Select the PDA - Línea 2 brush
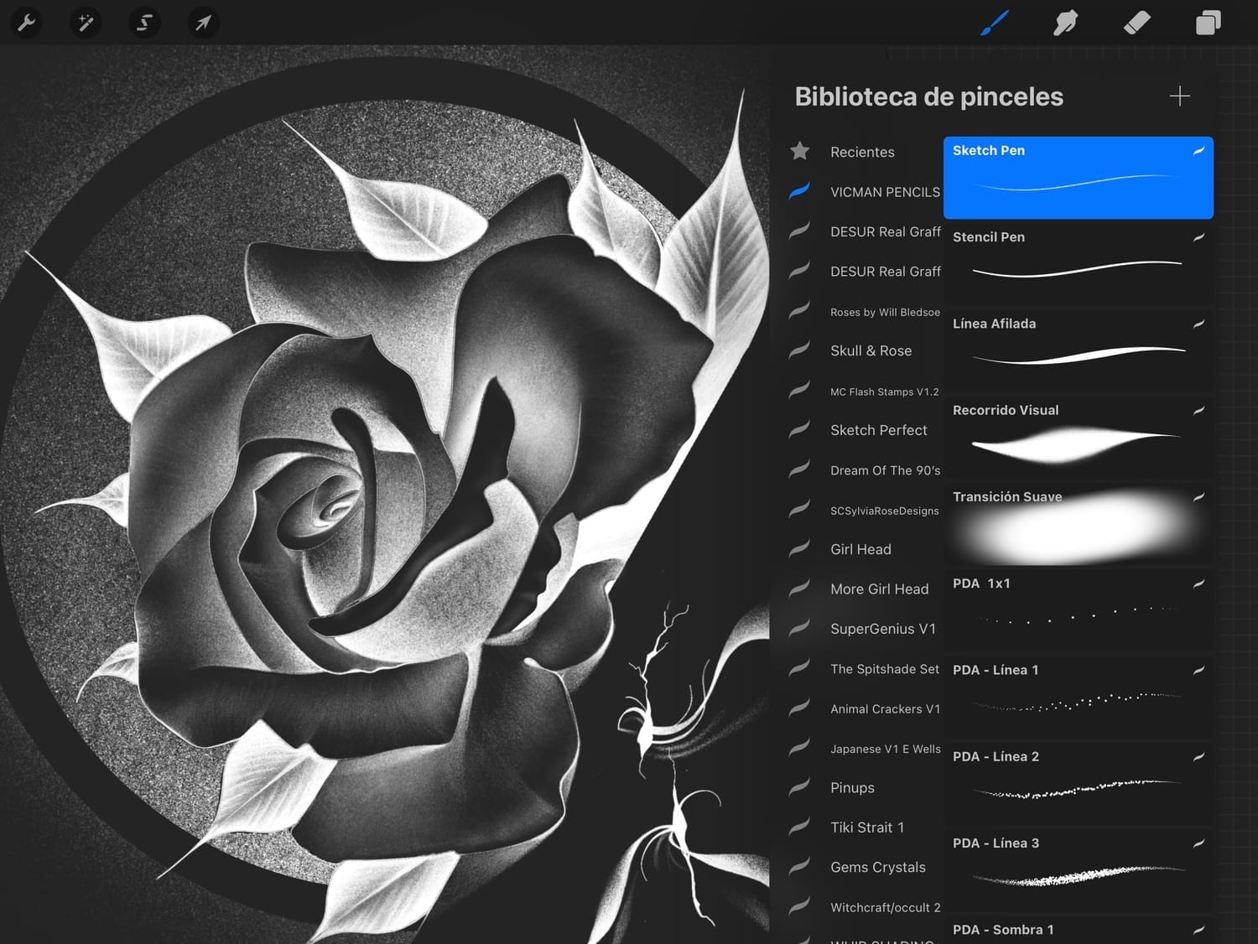Image resolution: width=1258 pixels, height=944 pixels. [x=1079, y=782]
